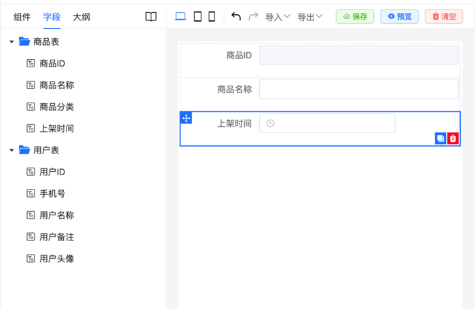Click the undo arrow icon
Screen dimensions: 475x309
coord(236,16)
